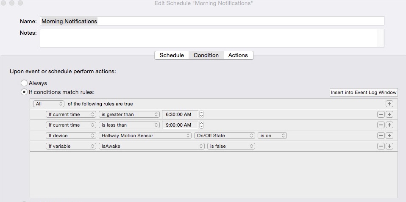
Task: Remove the IsAwake variable rule
Action: [381, 146]
